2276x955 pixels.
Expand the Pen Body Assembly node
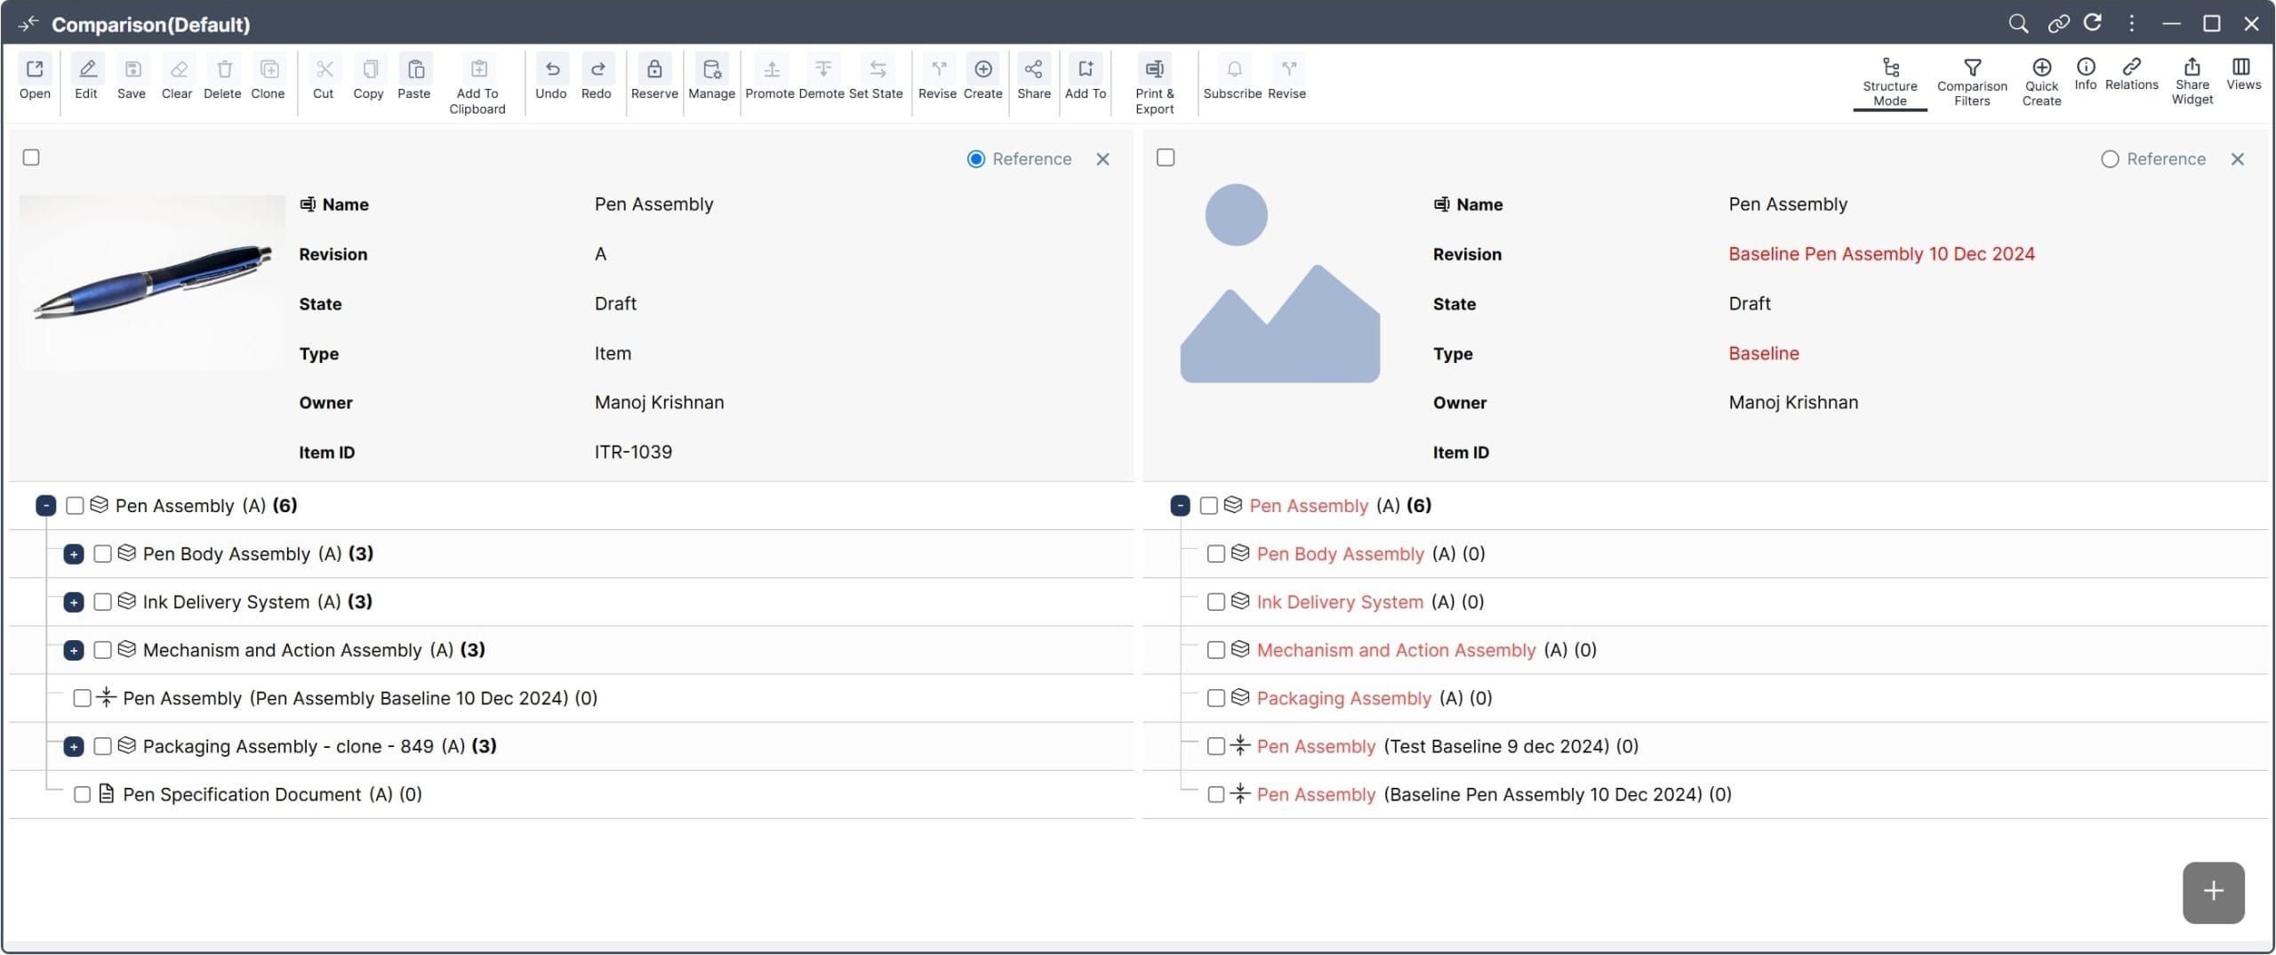pyautogui.click(x=74, y=554)
